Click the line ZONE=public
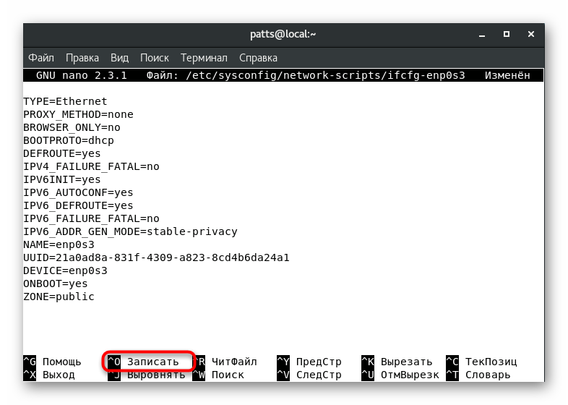568x405 pixels. pyautogui.click(x=59, y=297)
